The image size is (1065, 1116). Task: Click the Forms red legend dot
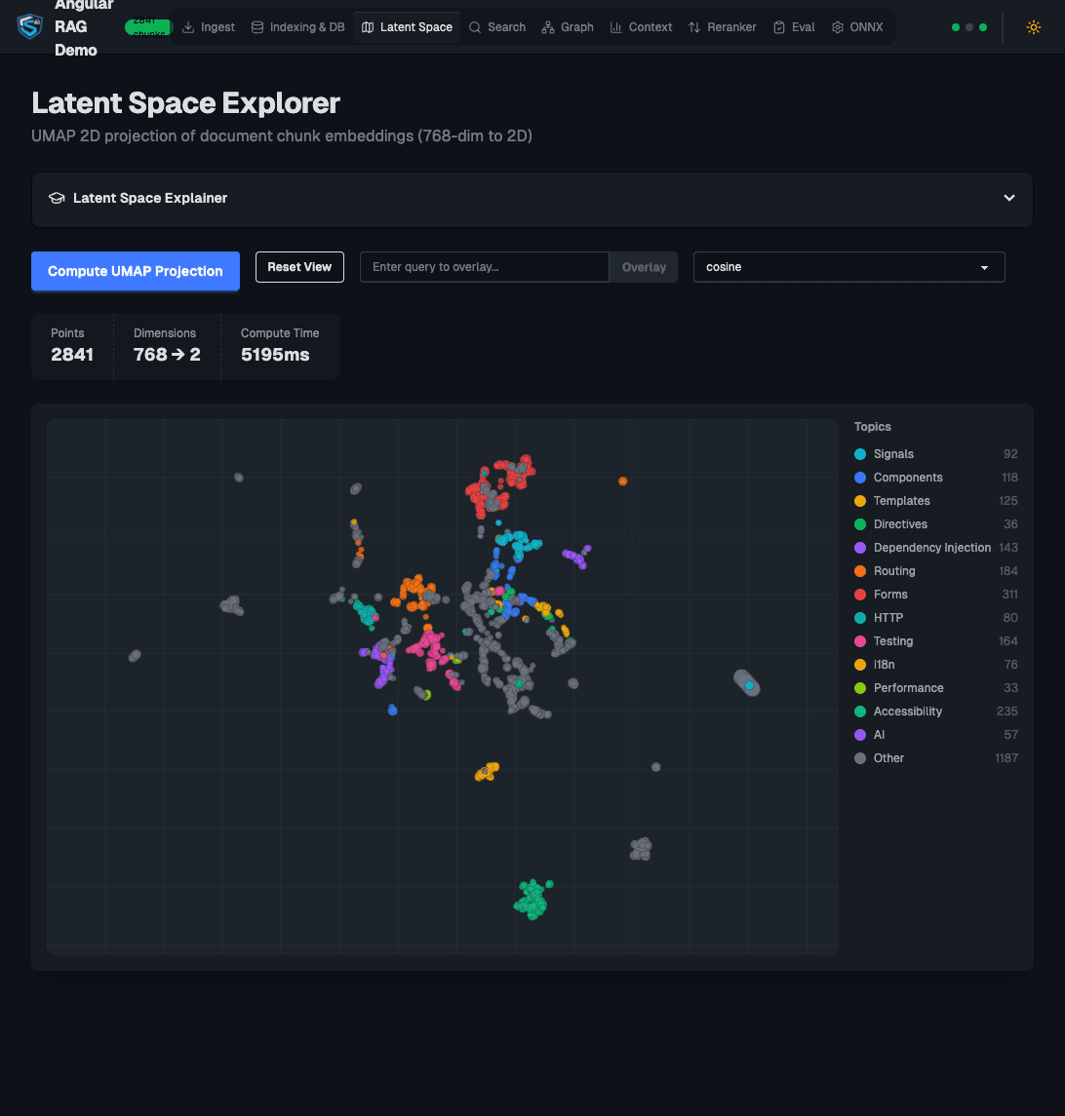(x=860, y=595)
